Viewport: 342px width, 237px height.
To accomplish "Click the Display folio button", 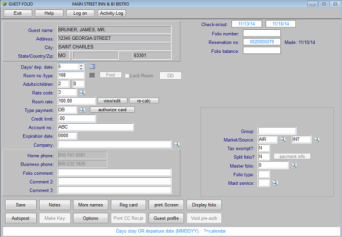I will click(x=204, y=205).
